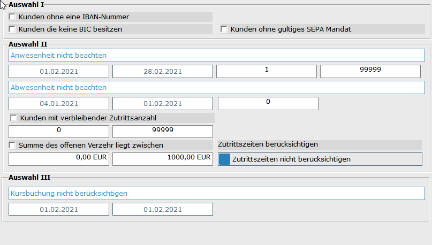This screenshot has width=432, height=245.
Task: Check Kunden ohne gültiges SEPA Mandat
Action: pos(224,29)
